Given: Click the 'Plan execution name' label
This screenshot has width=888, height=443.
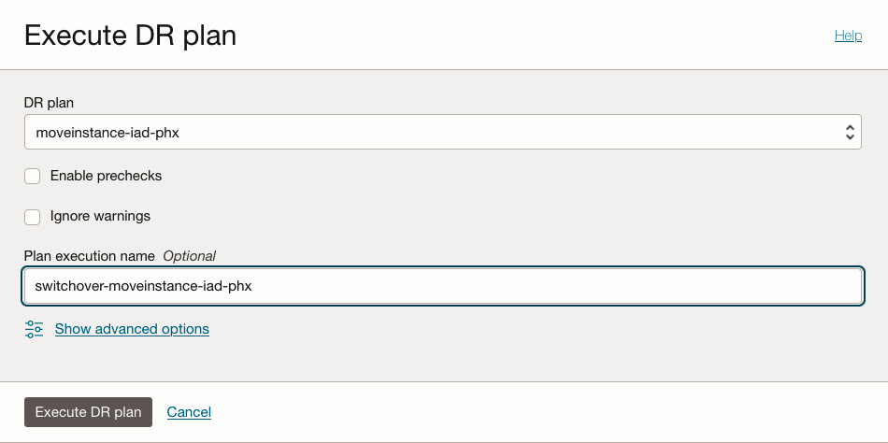Looking at the screenshot, I should click(90, 255).
